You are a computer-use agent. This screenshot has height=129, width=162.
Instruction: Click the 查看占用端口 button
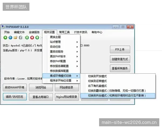click(x=41, y=97)
